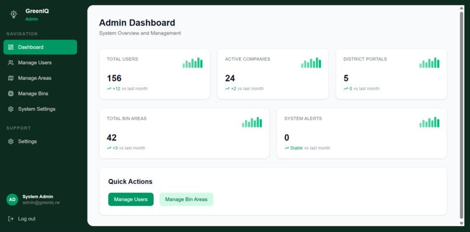
Task: Click the green Admin role label
Action: 31,19
